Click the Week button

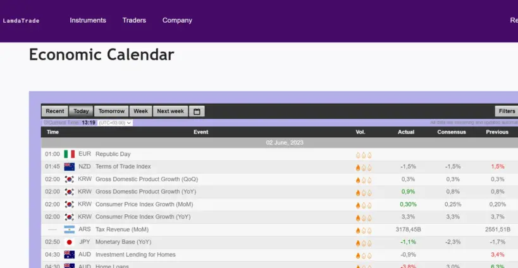click(x=140, y=111)
